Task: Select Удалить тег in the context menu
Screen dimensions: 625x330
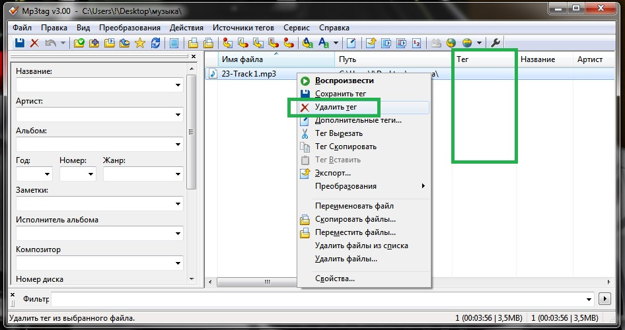Action: tap(364, 107)
